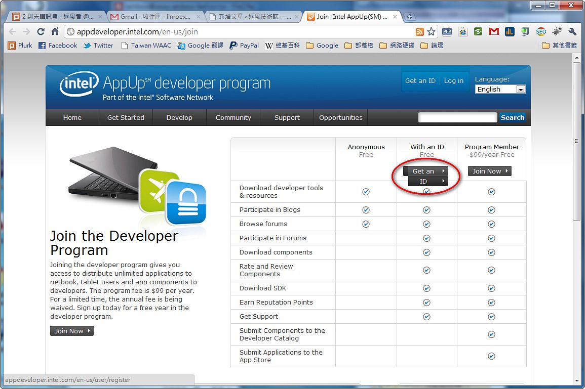This screenshot has width=585, height=389.
Task: Click the 'Participate in Blogs' row label
Action: coord(270,210)
